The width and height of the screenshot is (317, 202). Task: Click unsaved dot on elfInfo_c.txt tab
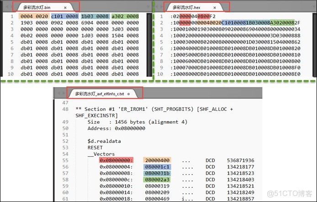pyautogui.click(x=128, y=94)
